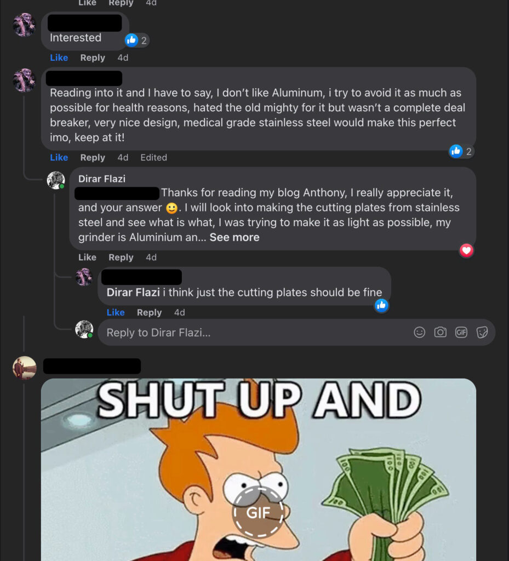The image size is (509, 561).
Task: Open the Dirar Flazi mention link
Action: [133, 293]
